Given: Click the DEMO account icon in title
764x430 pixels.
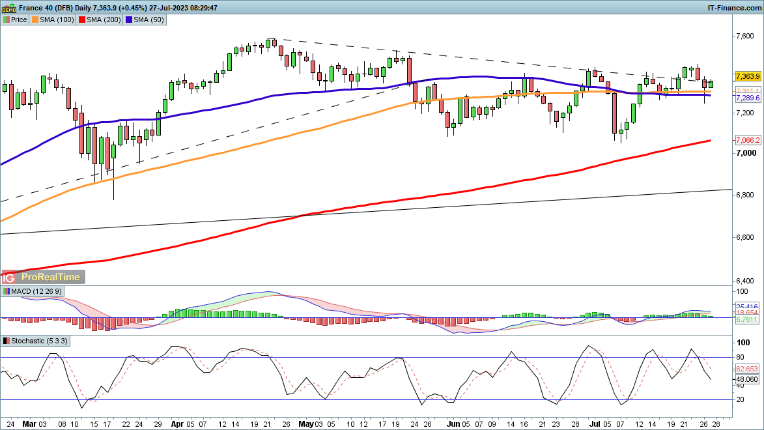Looking at the screenshot, I should click(x=8, y=8).
